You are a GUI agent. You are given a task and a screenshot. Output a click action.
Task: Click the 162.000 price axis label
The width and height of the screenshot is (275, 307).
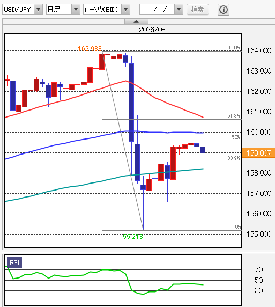pyautogui.click(x=259, y=91)
